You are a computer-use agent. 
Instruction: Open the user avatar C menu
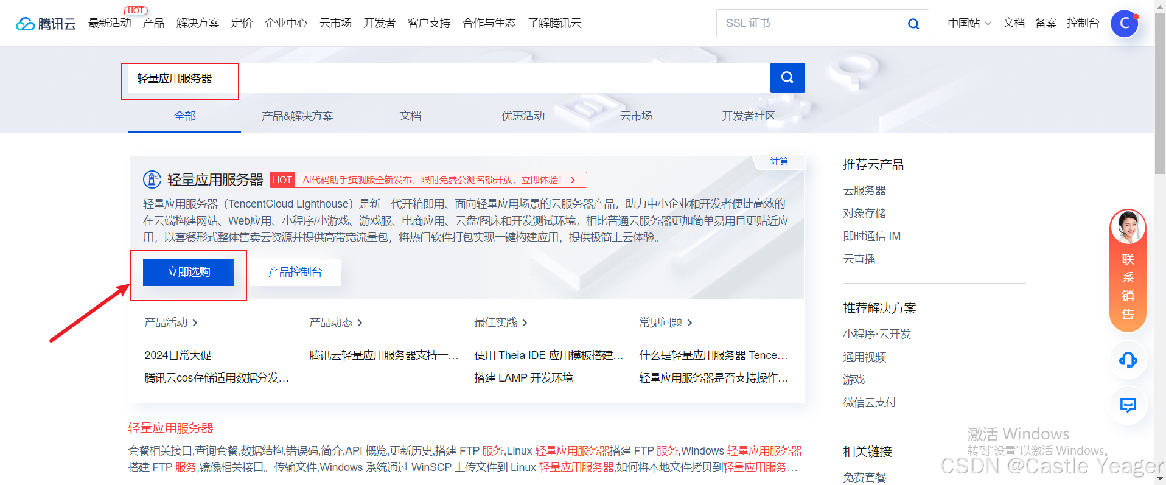coord(1124,24)
